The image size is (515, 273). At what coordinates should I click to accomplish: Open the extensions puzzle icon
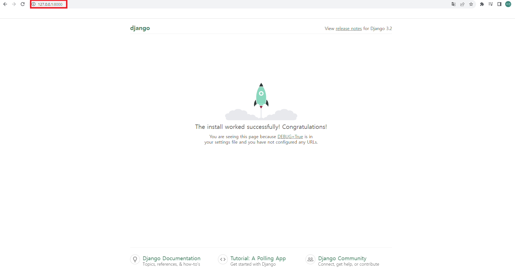[482, 4]
